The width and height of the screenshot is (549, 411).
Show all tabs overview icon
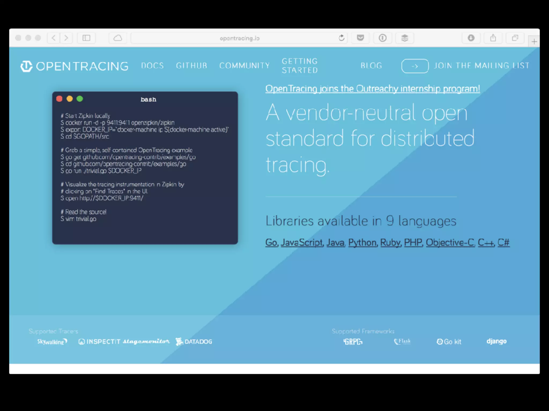515,38
